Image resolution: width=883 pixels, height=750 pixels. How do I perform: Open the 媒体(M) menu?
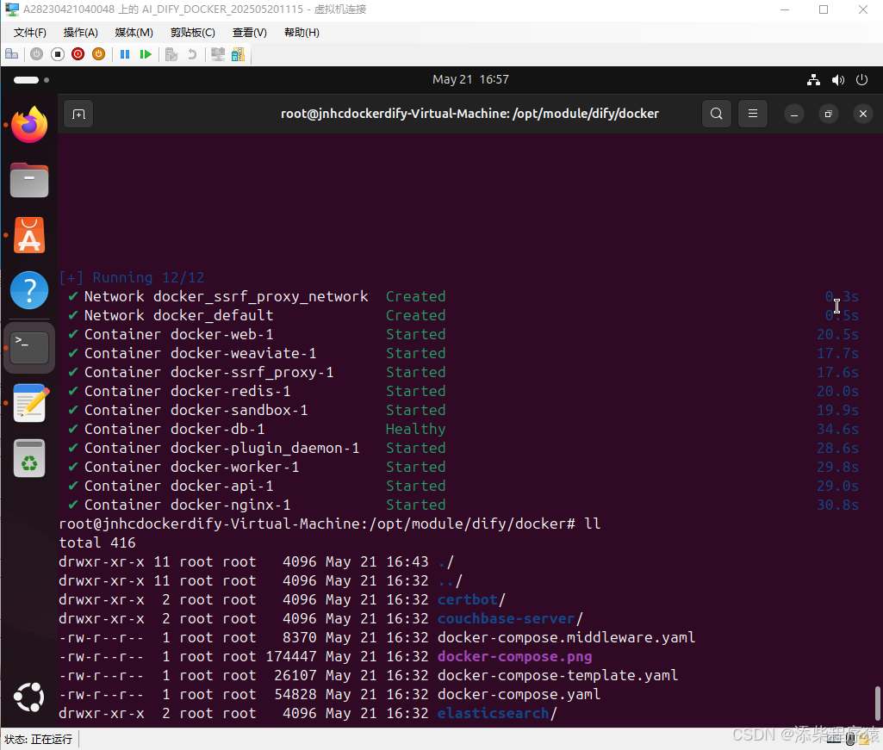(134, 33)
